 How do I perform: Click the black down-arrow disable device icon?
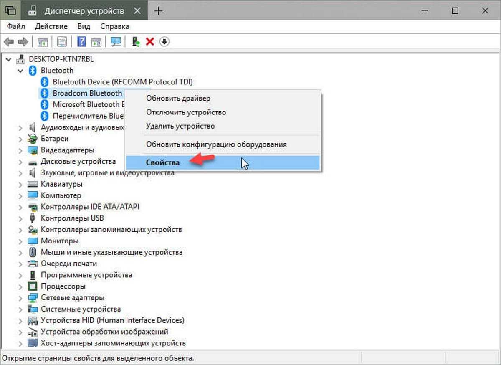pos(164,42)
